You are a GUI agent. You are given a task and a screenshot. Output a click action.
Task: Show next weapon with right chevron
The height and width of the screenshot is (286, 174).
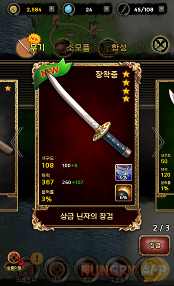(158, 142)
